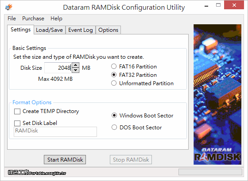Enable Set Disk Label checkbox
Screen dimensions: 248x181
click(x=35, y=123)
